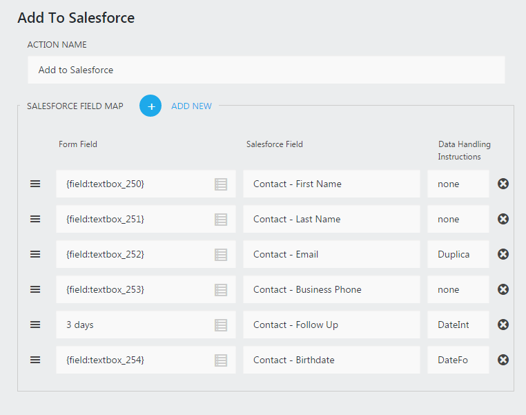Open merge tag picker in 3 days field

point(221,325)
